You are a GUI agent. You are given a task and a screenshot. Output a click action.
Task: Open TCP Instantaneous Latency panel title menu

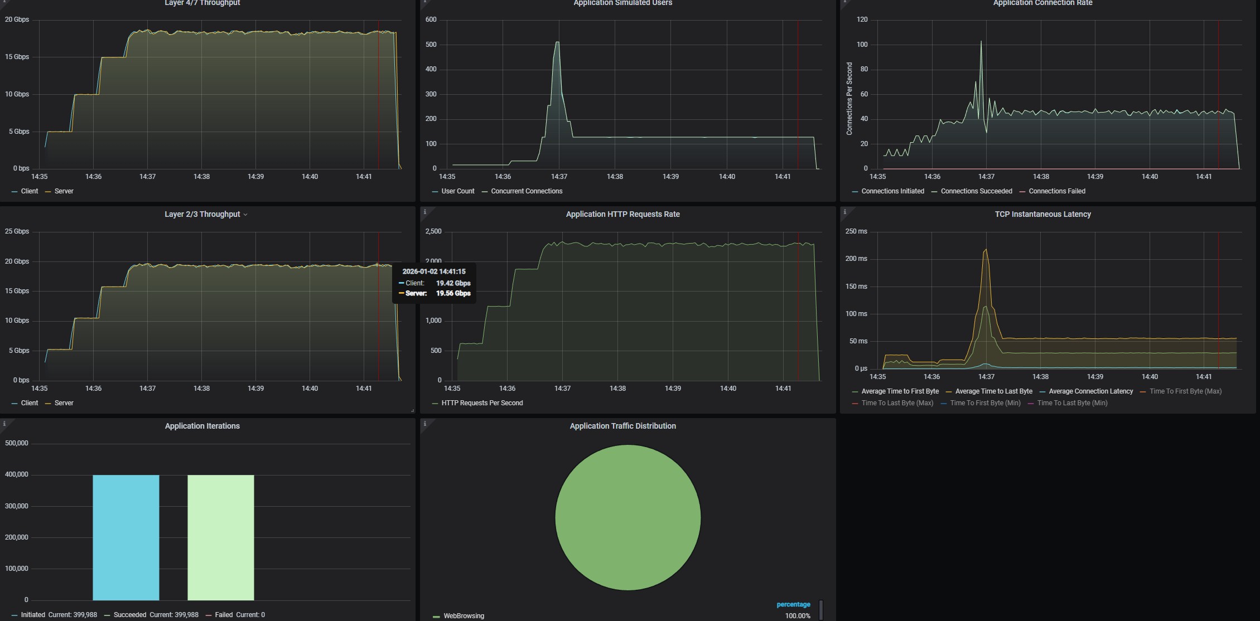coord(1042,214)
